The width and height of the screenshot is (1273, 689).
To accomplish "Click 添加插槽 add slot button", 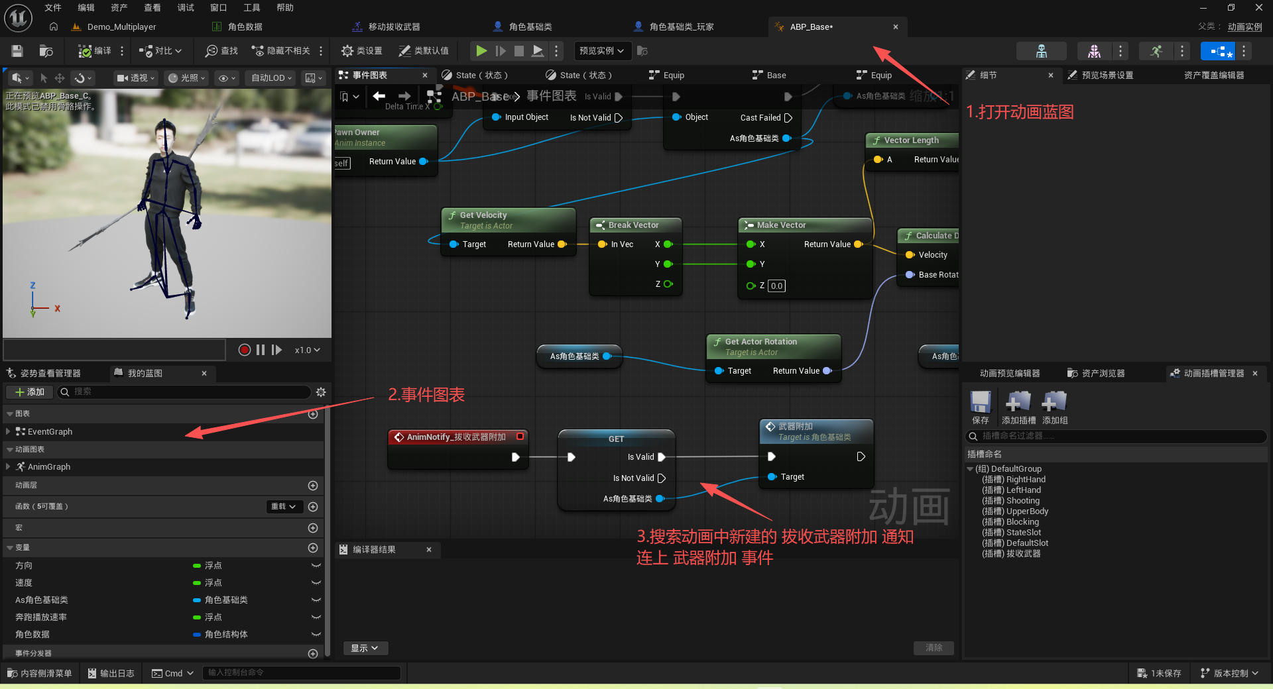I will (1018, 407).
